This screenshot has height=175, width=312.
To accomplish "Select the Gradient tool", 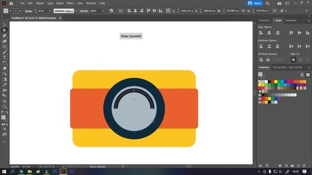I will coord(4,79).
